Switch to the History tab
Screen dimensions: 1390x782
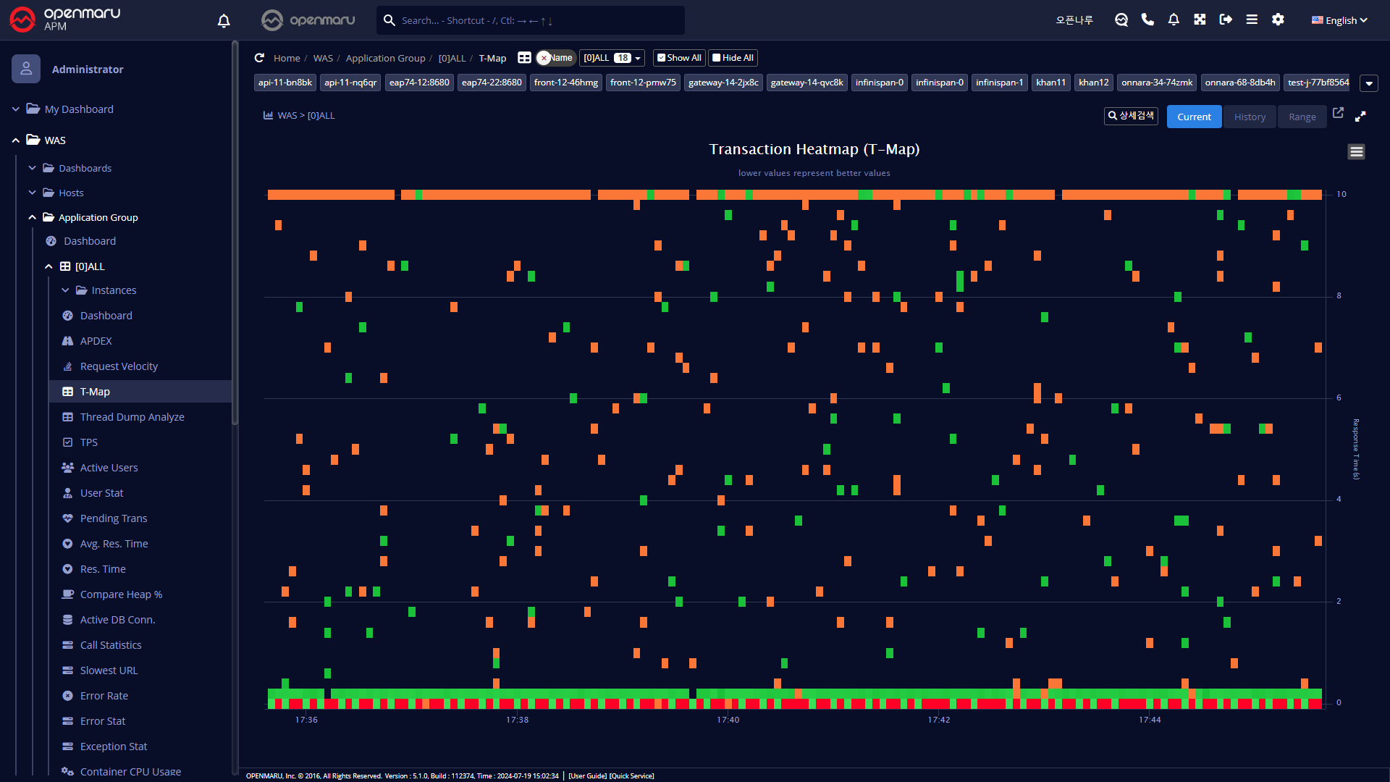click(x=1250, y=117)
